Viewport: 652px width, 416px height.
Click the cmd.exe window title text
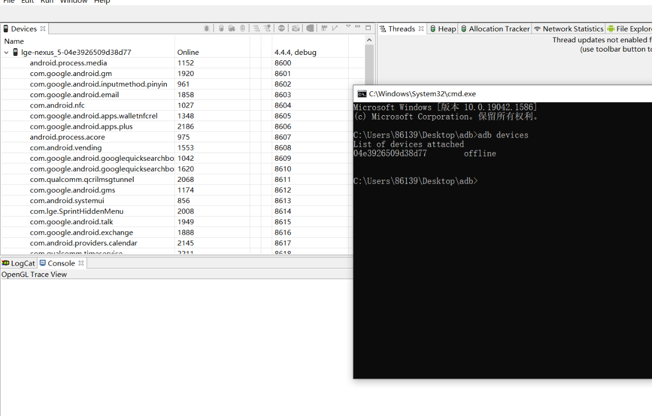pos(422,94)
